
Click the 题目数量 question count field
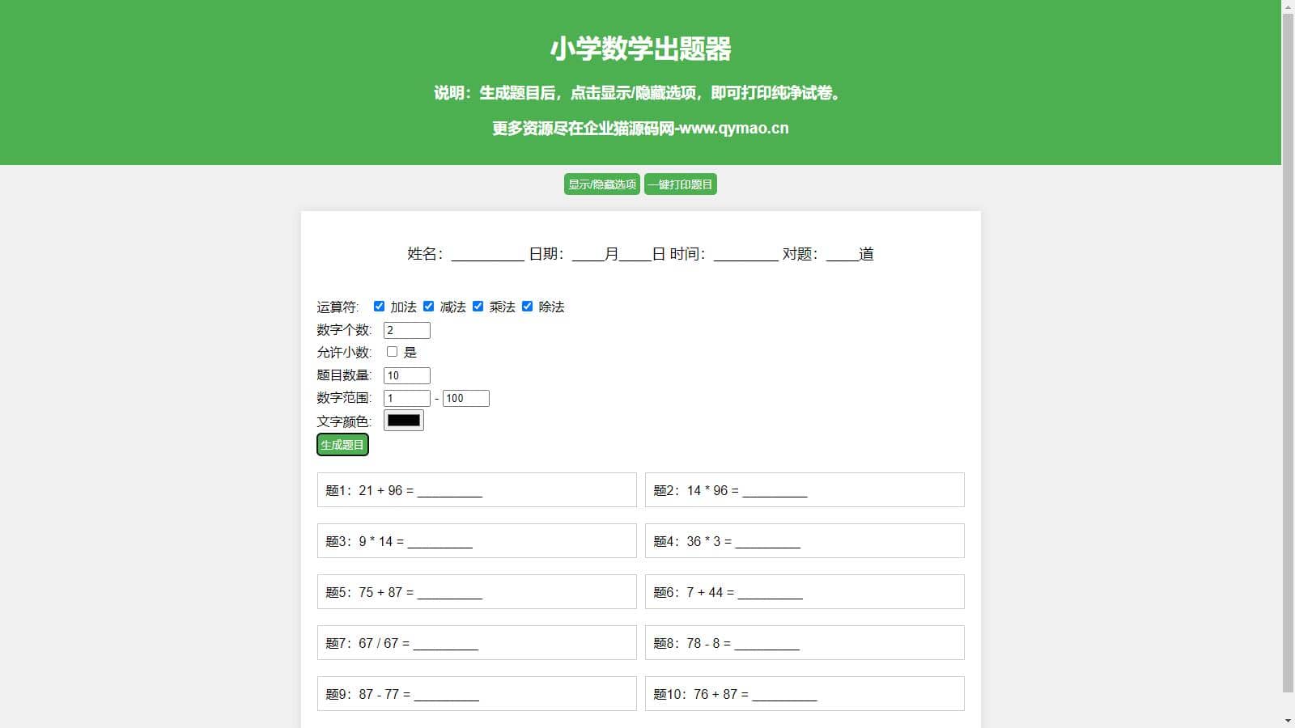click(406, 375)
